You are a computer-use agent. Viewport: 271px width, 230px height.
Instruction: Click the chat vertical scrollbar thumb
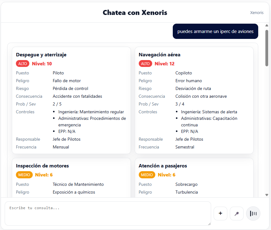pyautogui.click(x=267, y=48)
